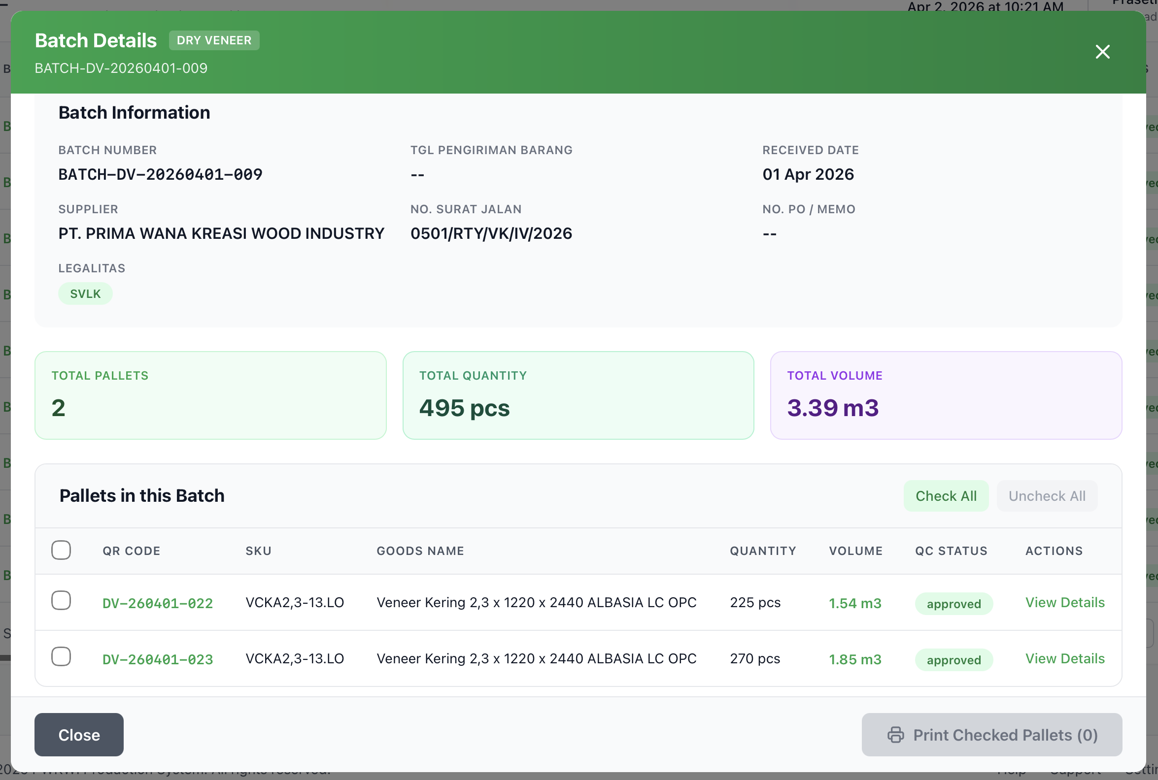Image resolution: width=1158 pixels, height=780 pixels.
Task: Click the approved status badge of first pallet
Action: (954, 604)
